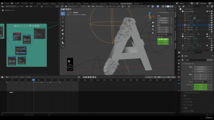Select the Scale tool in viewport toolbar
The width and height of the screenshot is (214, 120).
[63, 30]
